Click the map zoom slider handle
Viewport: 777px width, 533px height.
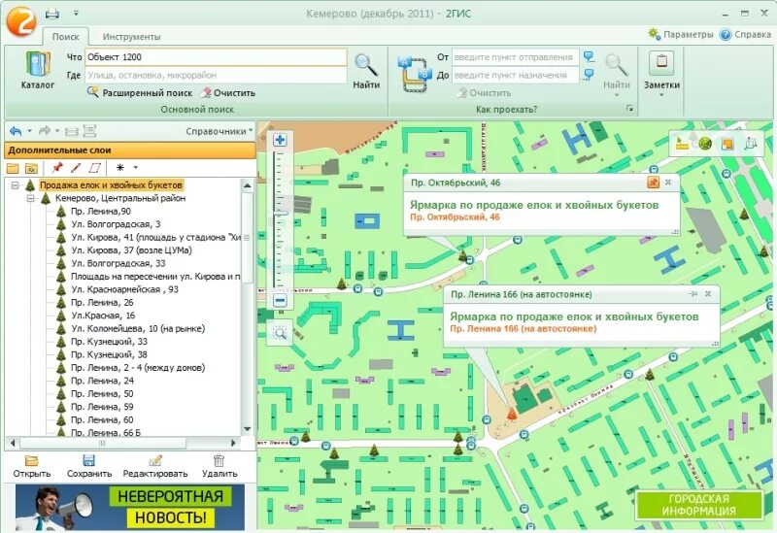click(281, 214)
